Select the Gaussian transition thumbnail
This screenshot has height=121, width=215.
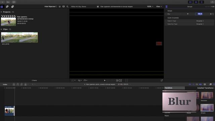[207, 95]
